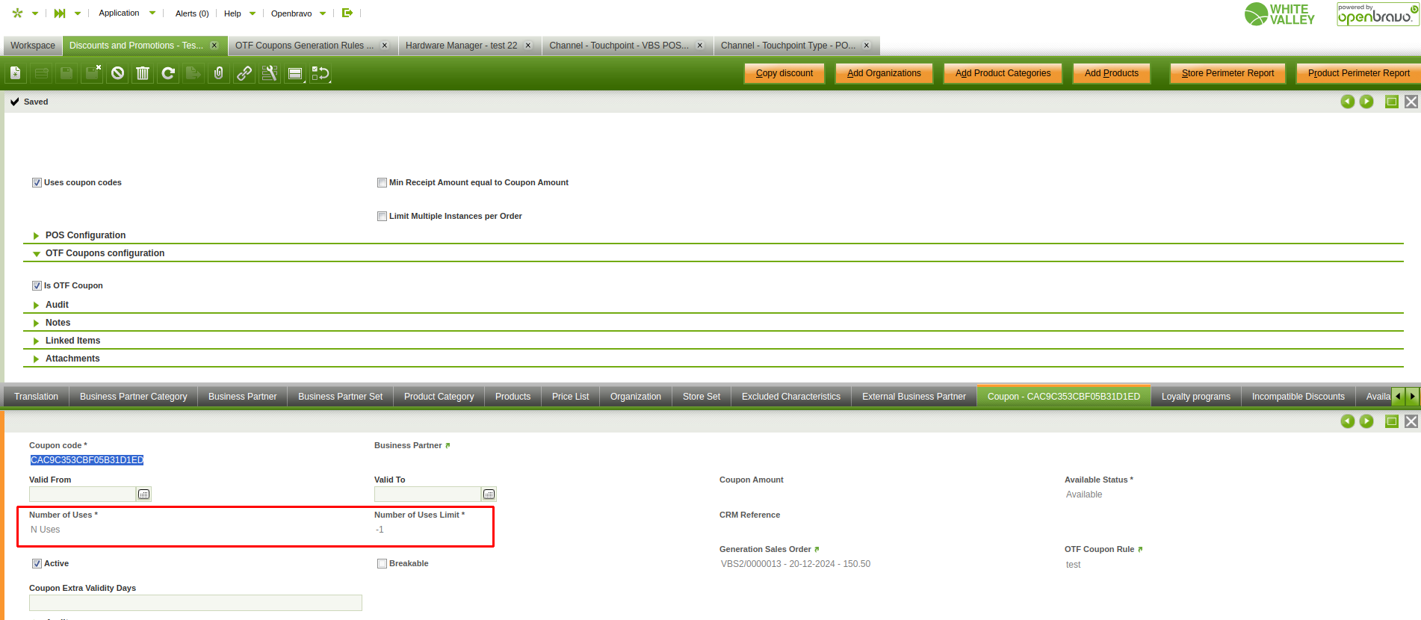Enable the Breakable checkbox

pyautogui.click(x=382, y=564)
